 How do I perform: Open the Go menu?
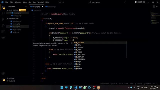(29, 2)
